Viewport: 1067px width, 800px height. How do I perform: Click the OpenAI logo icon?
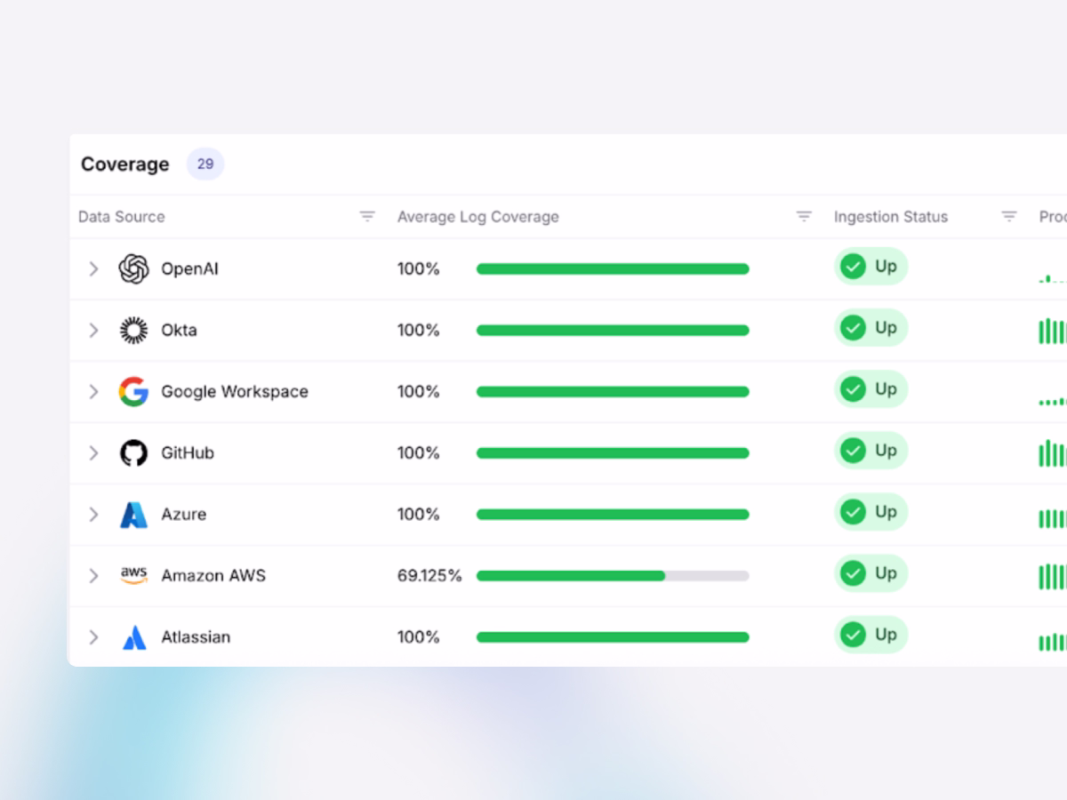coord(133,268)
